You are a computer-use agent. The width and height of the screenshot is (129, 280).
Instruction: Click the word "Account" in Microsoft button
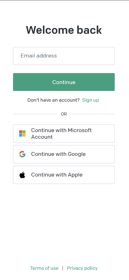(42, 137)
